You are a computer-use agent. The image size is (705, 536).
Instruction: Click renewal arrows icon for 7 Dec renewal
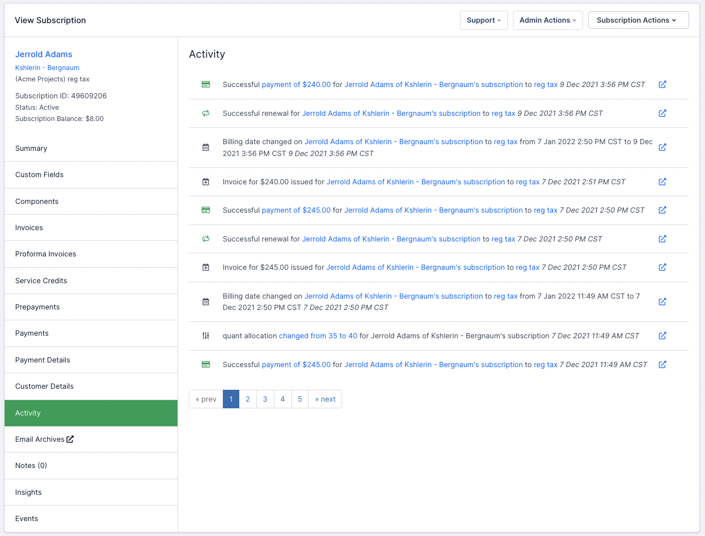click(206, 239)
